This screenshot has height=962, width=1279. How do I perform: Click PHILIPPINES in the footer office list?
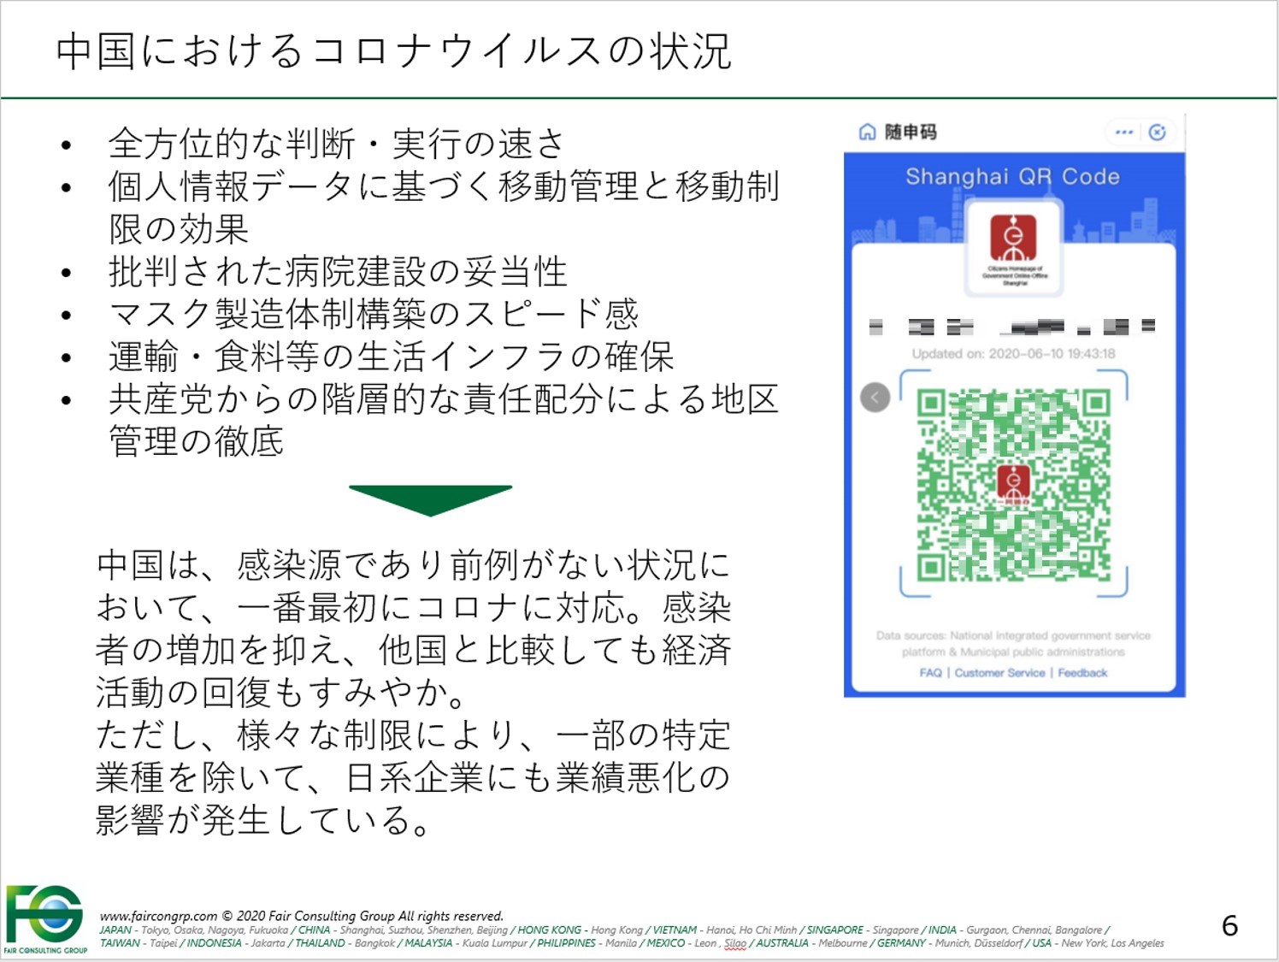tap(566, 943)
